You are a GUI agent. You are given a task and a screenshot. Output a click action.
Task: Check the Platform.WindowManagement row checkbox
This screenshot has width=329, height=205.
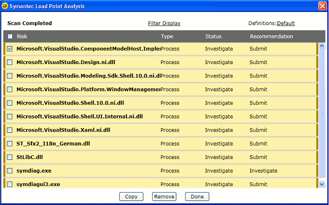(x=10, y=89)
